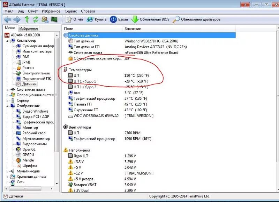Open the Отчёт report toolbar button
279x202 pixels.
(74, 19)
